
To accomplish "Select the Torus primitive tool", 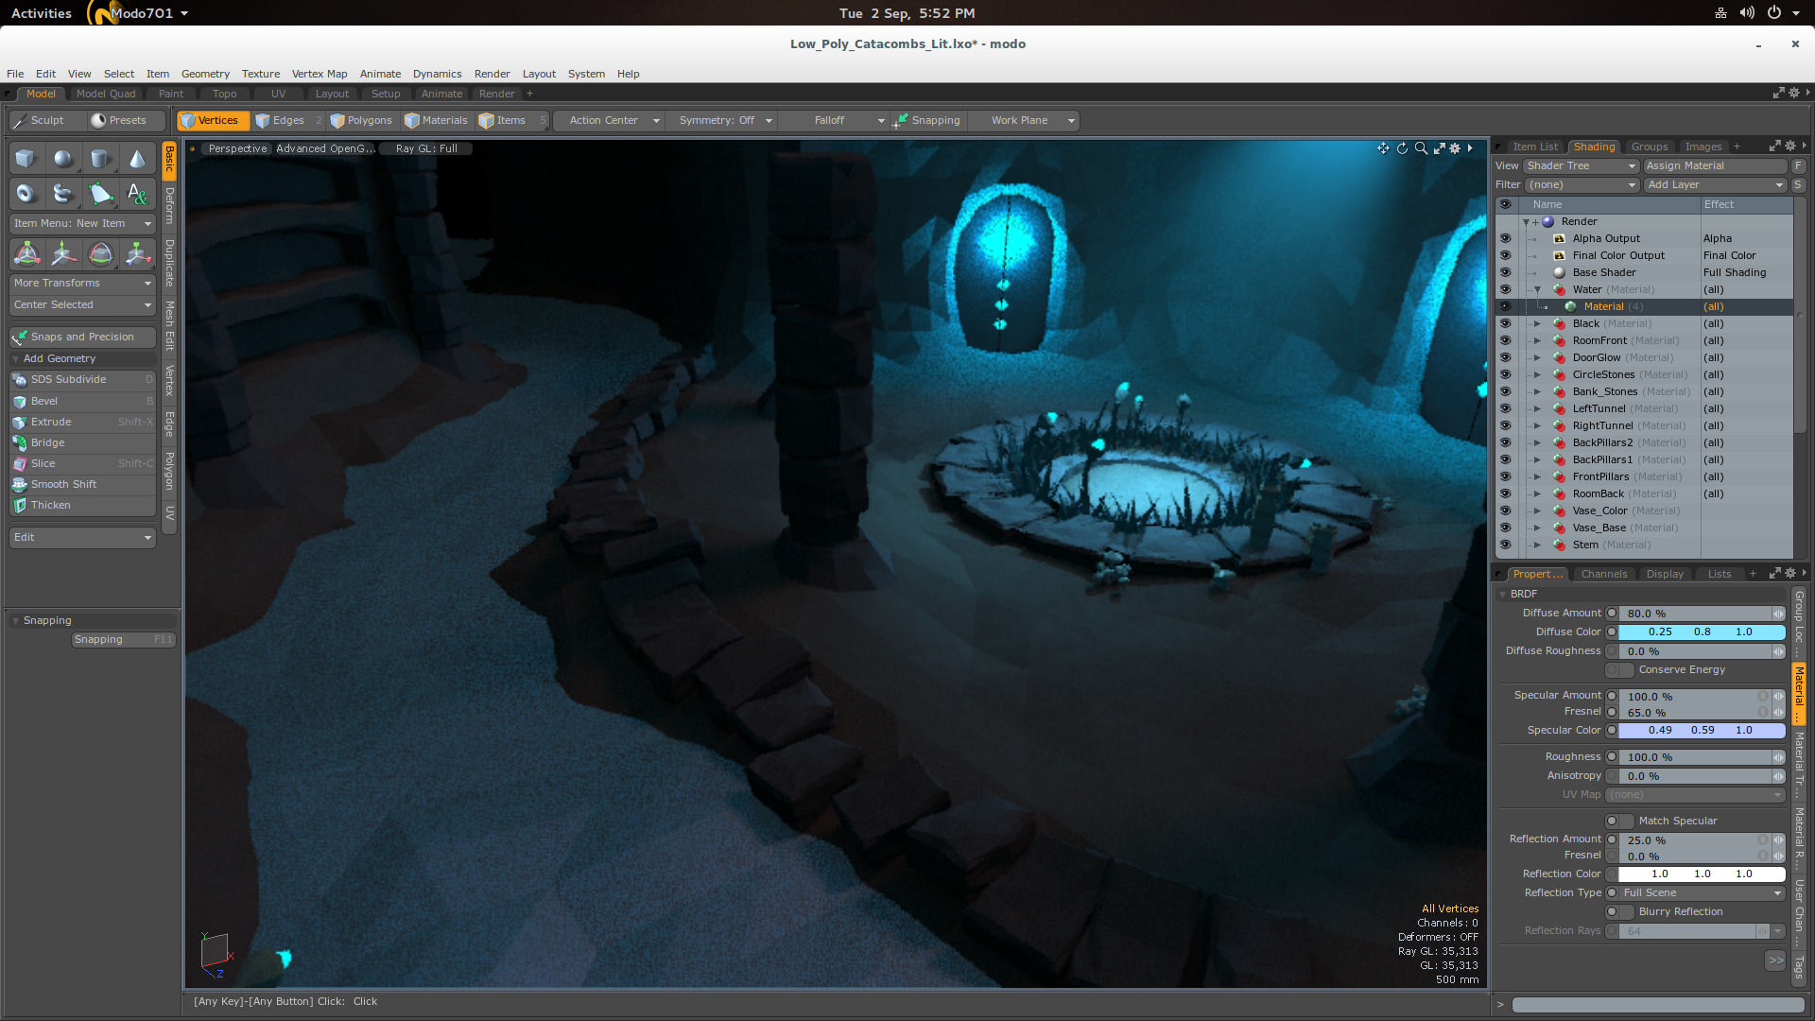I will pyautogui.click(x=26, y=194).
